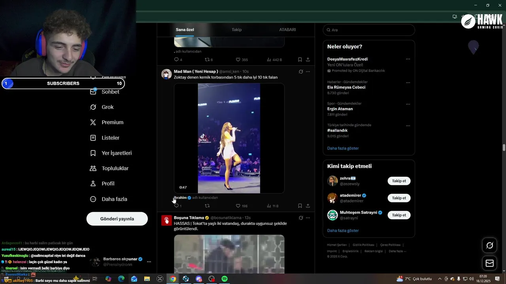The image size is (506, 284).
Task: Share Mad Man's post
Action: [x=308, y=206]
